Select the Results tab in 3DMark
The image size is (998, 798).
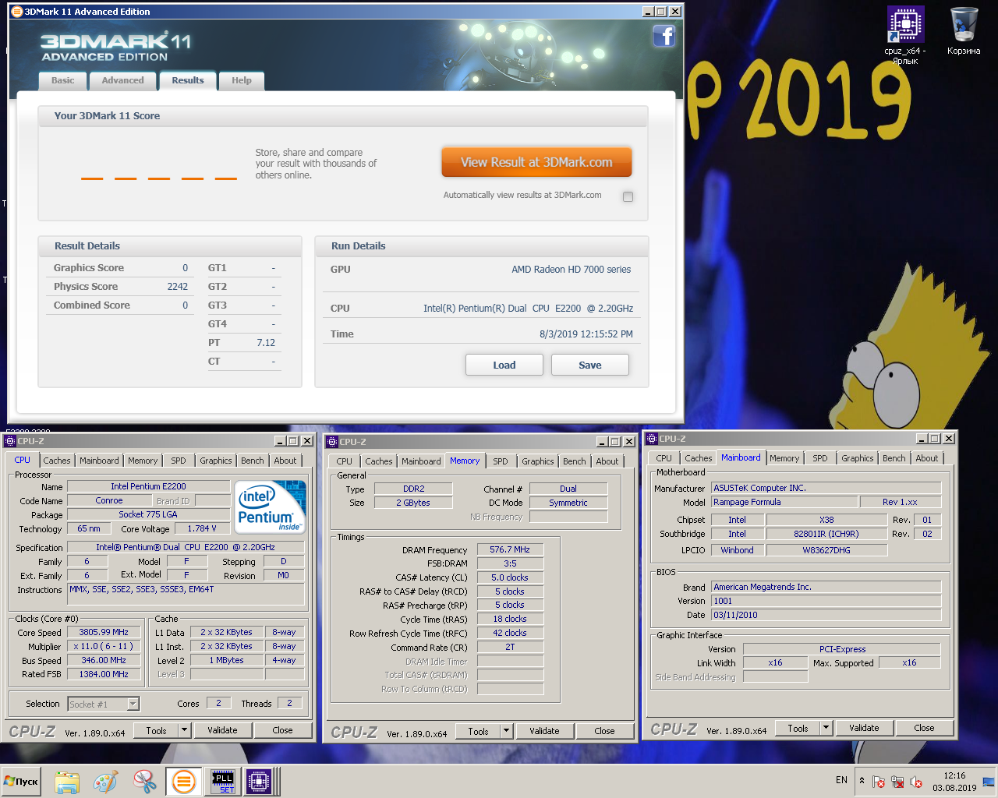(x=187, y=80)
